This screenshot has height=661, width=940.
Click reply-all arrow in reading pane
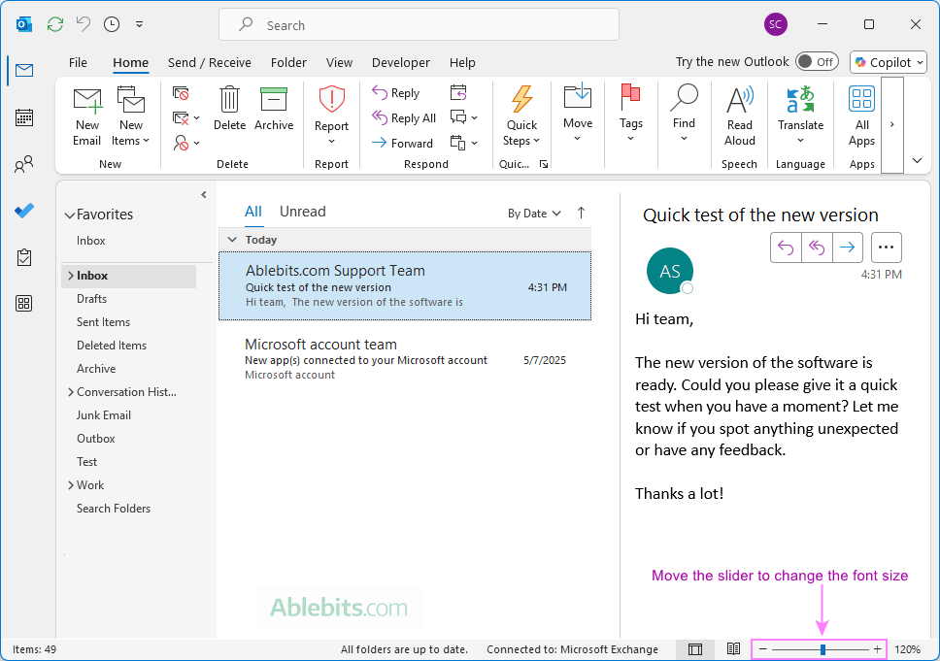[x=817, y=248]
